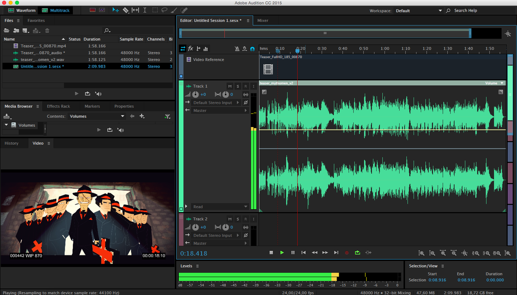Select the Time Selection tool
This screenshot has width=517, height=295.
(x=145, y=10)
